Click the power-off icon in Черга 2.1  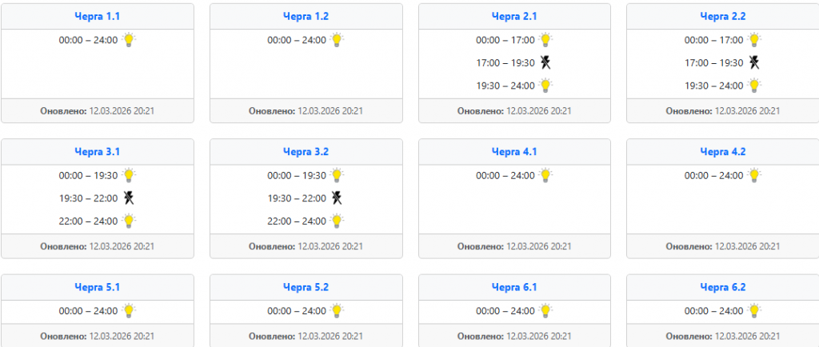pyautogui.click(x=545, y=62)
